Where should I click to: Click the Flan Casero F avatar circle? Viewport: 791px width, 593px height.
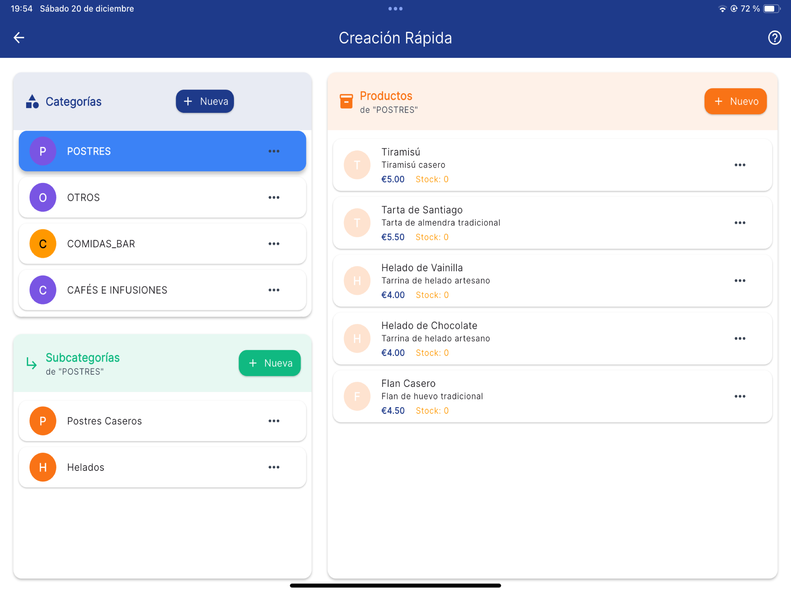pos(357,396)
